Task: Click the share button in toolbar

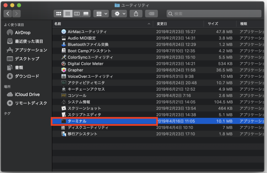Action: (x=136, y=14)
